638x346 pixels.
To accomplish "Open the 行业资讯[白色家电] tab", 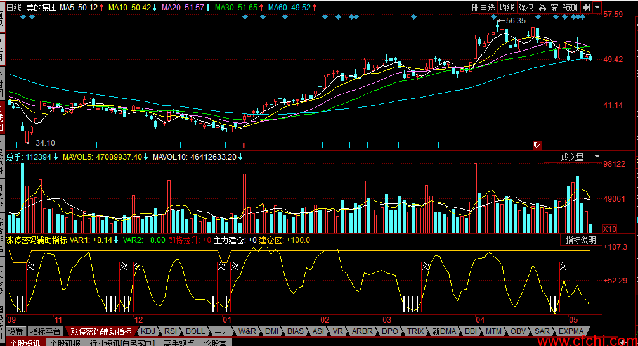I will (123, 342).
